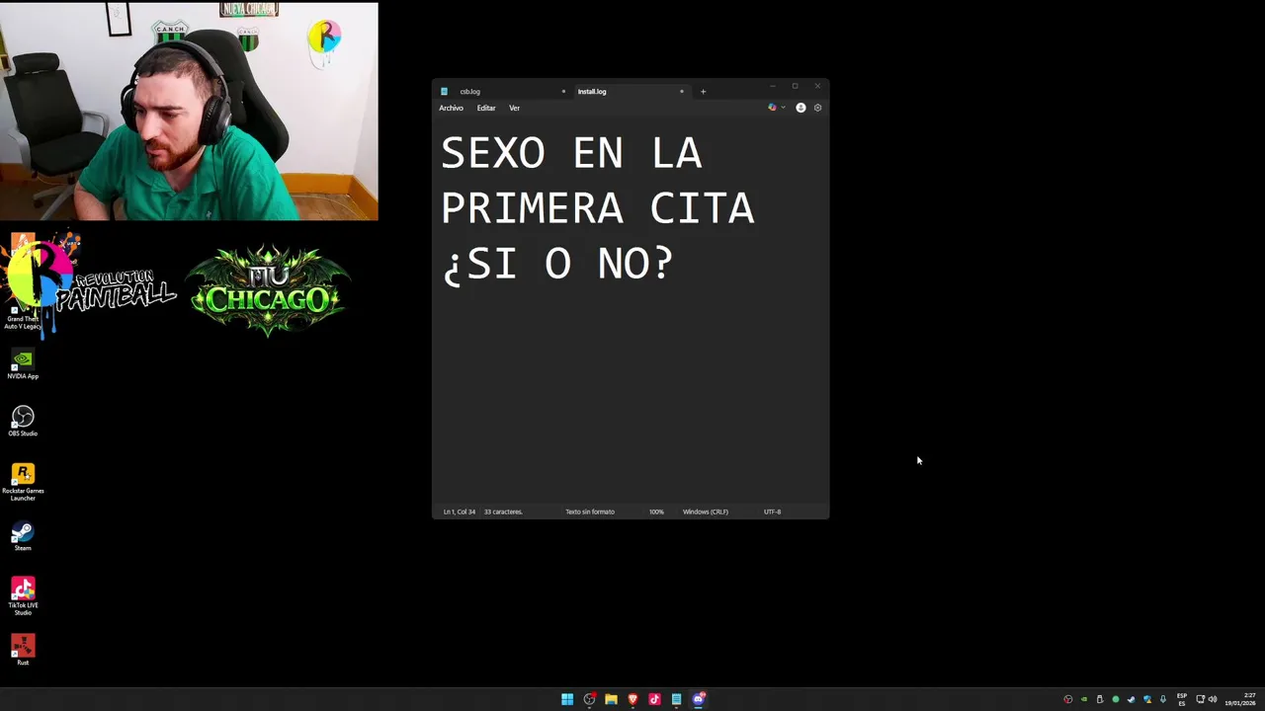Minimize the Notepad window
This screenshot has width=1265, height=711.
pyautogui.click(x=773, y=86)
